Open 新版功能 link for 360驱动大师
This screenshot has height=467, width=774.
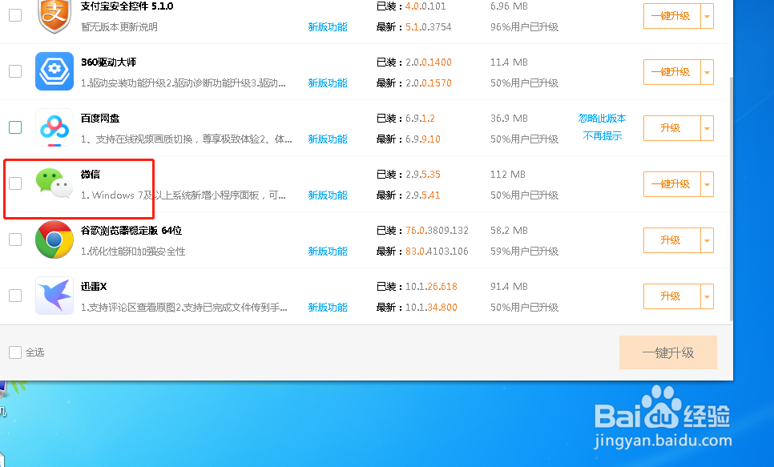tap(327, 83)
